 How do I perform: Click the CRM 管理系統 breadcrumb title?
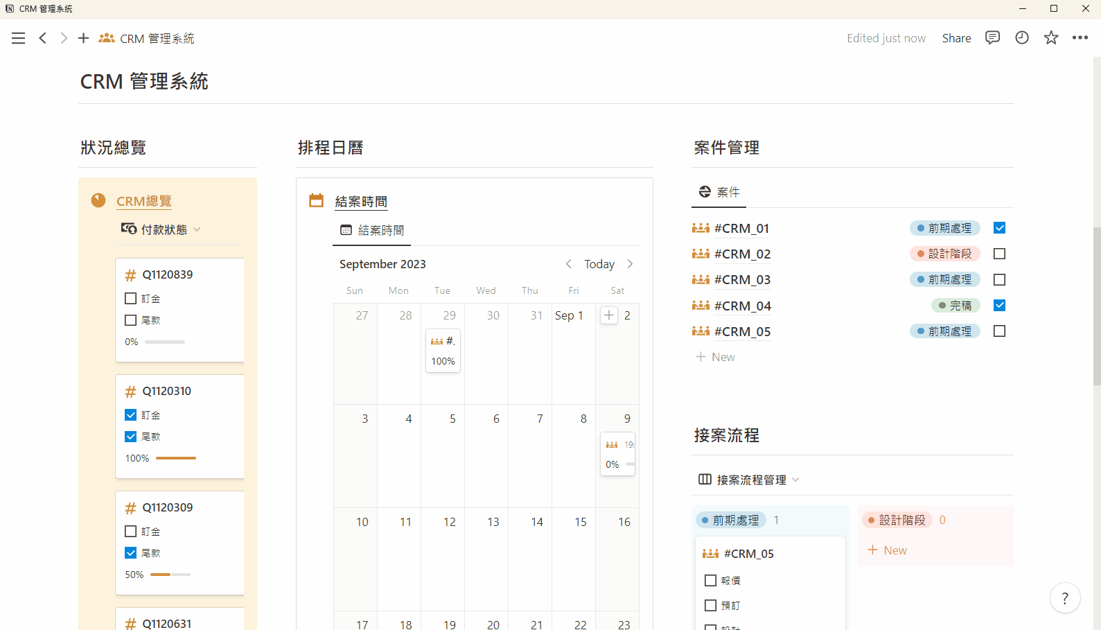(157, 39)
